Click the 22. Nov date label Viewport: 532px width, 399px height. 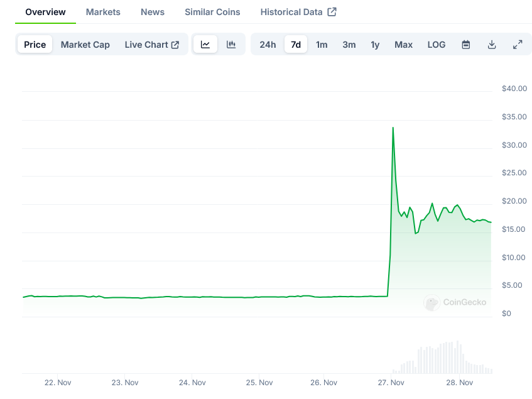tap(58, 383)
